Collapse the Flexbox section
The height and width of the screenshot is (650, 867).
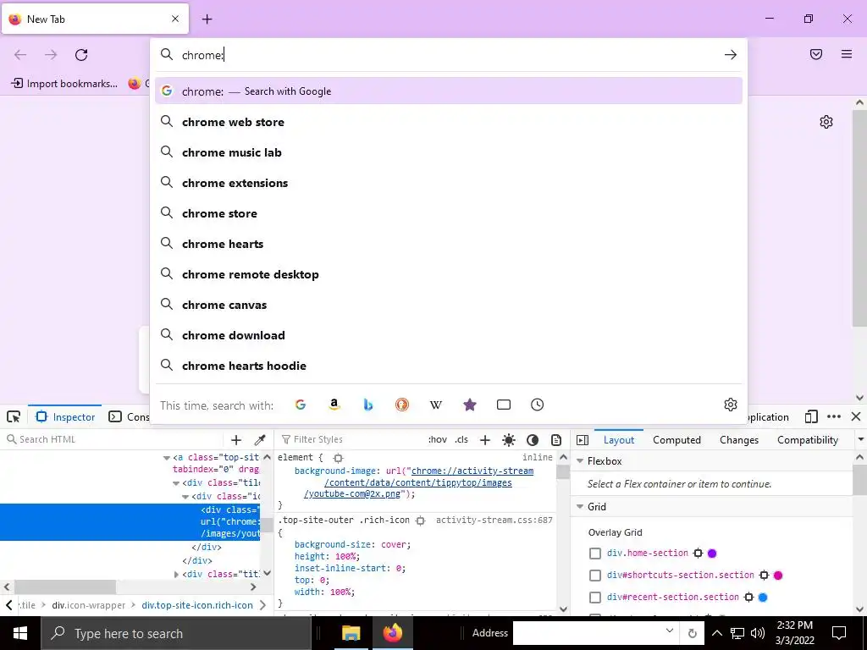(x=580, y=461)
